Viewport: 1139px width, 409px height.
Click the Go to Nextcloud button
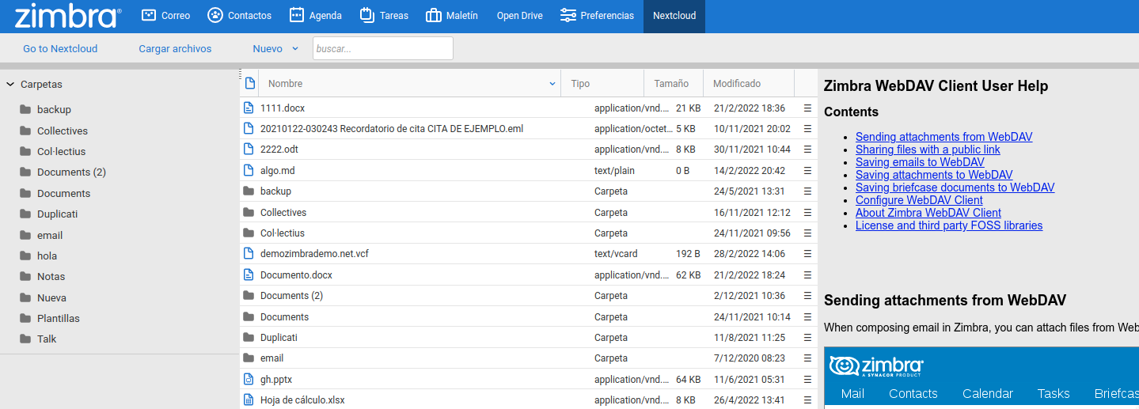coord(60,48)
